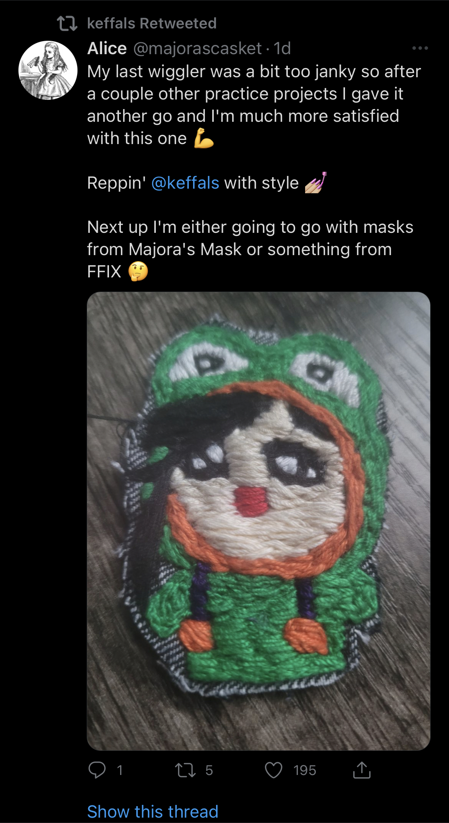Screen dimensions: 449x823
Task: Select the display name Alice
Action: pos(107,48)
